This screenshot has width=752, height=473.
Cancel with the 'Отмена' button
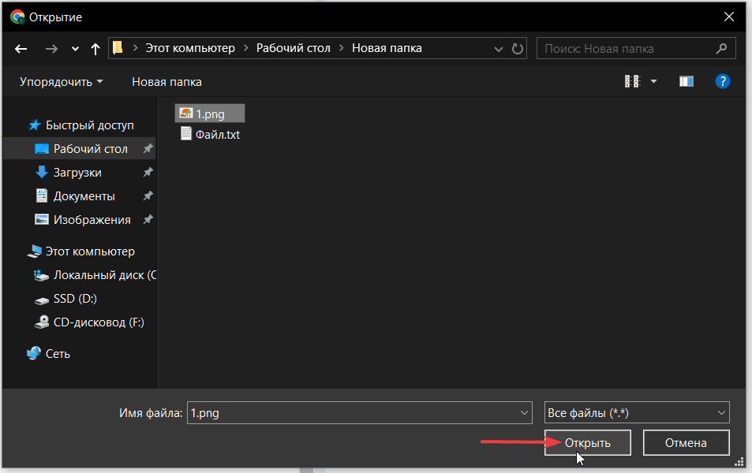point(686,443)
